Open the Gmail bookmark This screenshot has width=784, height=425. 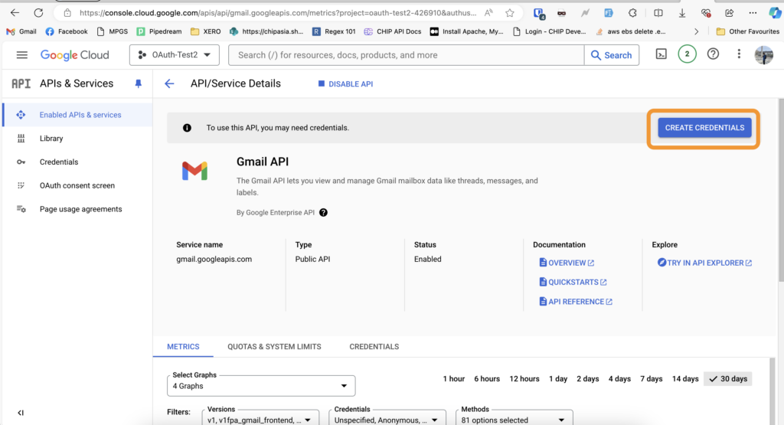[21, 31]
